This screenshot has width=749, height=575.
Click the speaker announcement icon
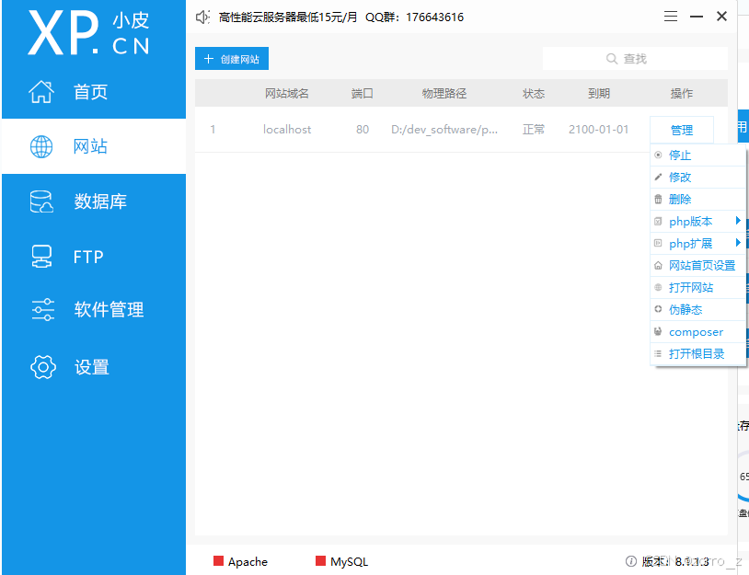(x=202, y=17)
